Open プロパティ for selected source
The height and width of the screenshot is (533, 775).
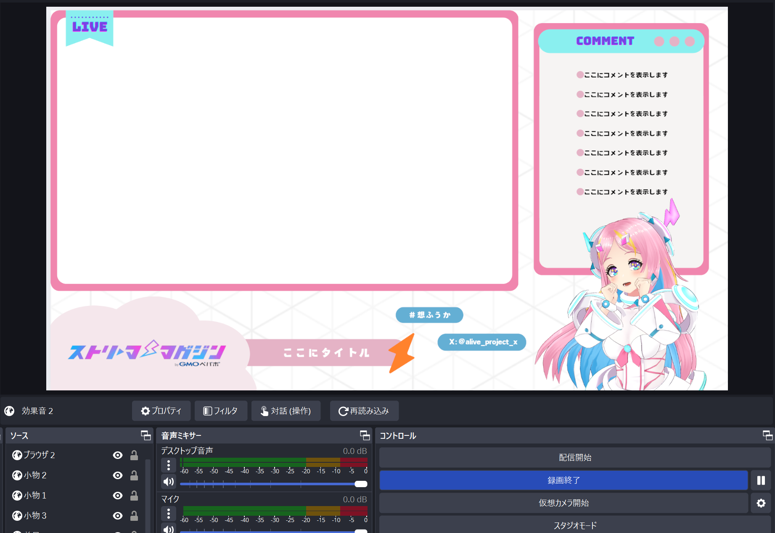point(161,411)
